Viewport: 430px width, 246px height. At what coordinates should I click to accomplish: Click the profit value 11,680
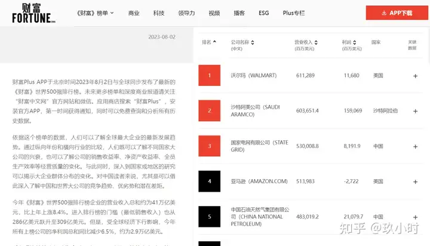(x=352, y=75)
